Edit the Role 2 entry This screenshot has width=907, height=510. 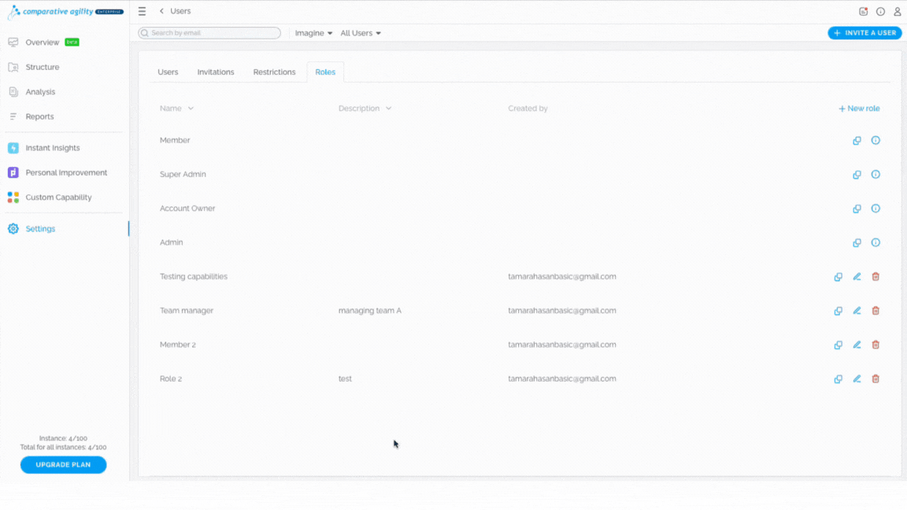point(857,379)
